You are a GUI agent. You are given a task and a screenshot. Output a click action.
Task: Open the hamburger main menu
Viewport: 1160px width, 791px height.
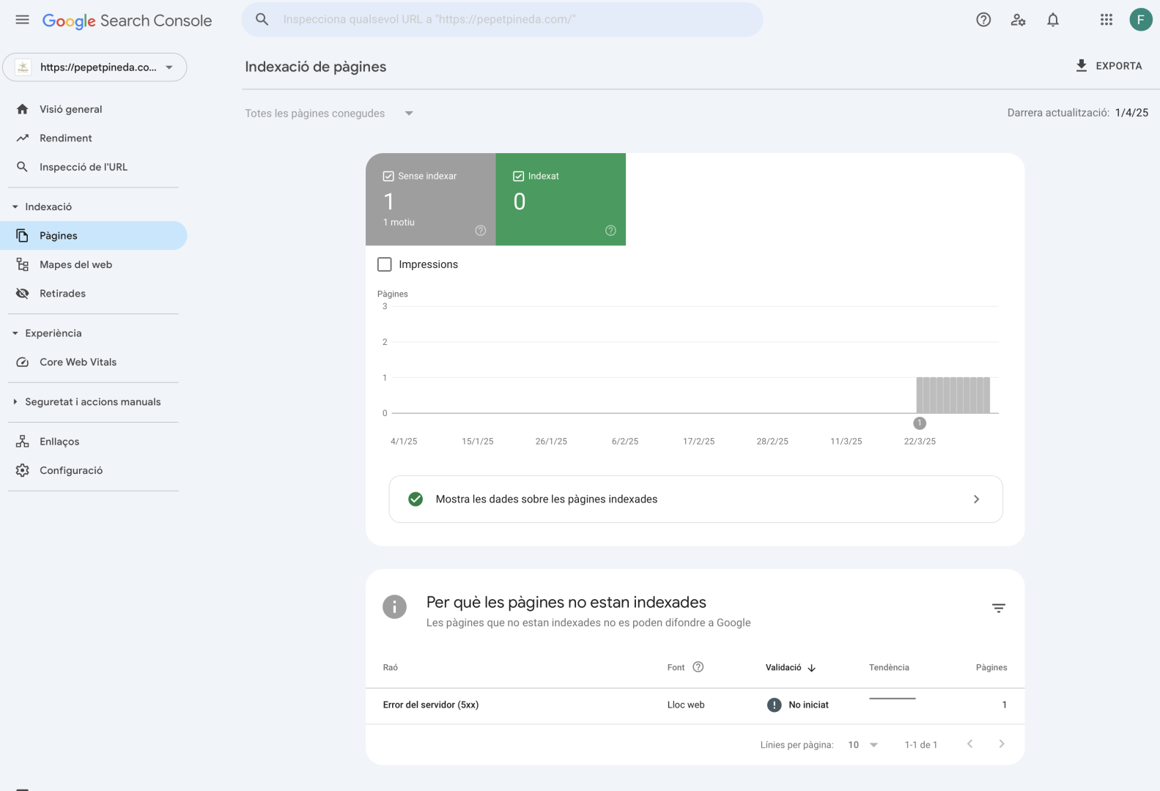[x=23, y=20]
